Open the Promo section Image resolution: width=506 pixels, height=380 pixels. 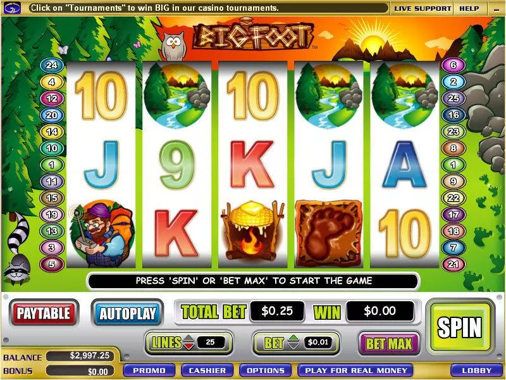[149, 370]
